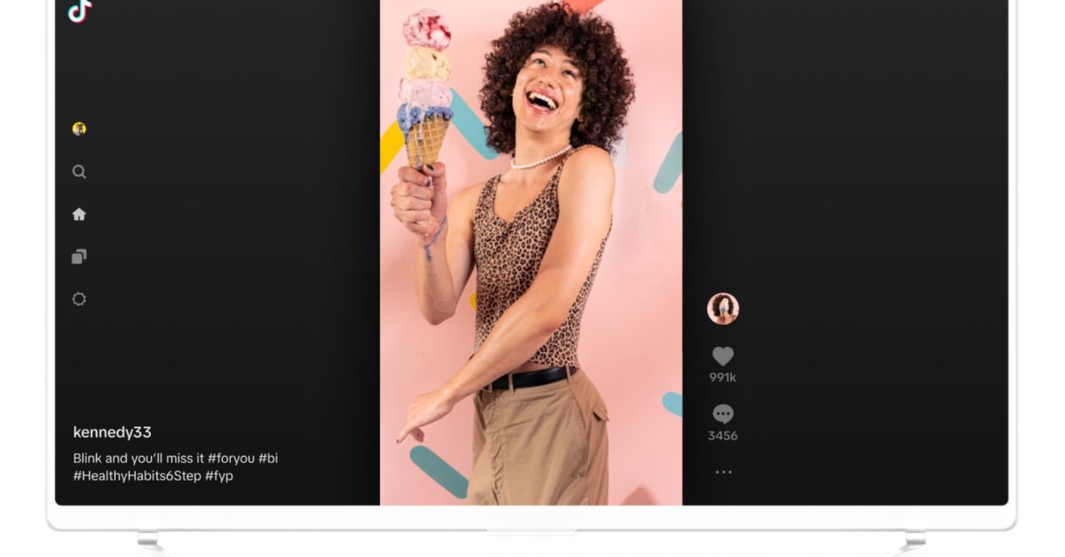Open the creator's avatar beside the video
1065x557 pixels.
(723, 309)
